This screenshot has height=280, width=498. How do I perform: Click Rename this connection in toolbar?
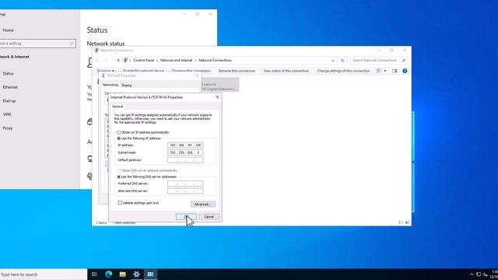(x=237, y=71)
